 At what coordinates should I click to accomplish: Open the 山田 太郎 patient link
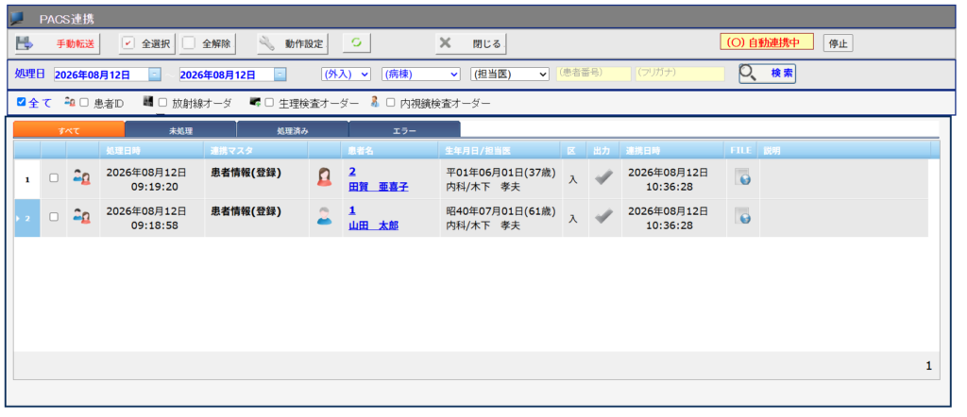pos(373,225)
